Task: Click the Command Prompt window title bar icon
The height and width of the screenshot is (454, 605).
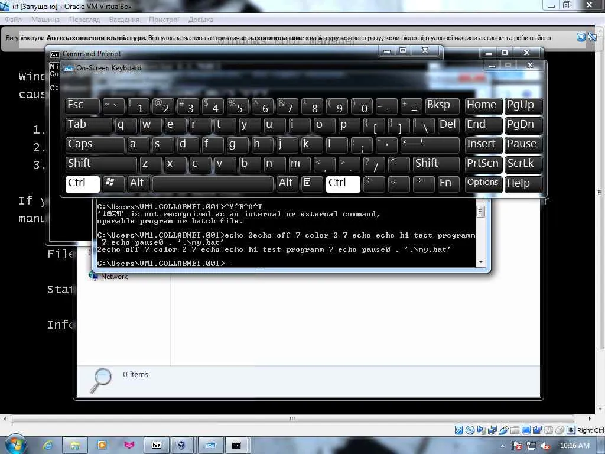Action: point(55,54)
